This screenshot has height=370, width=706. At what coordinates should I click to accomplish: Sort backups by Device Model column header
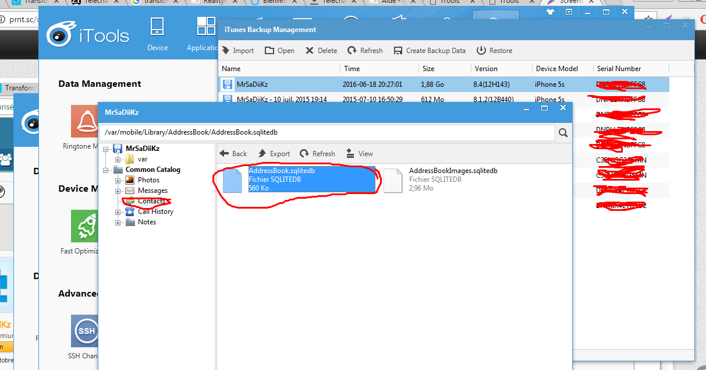[x=557, y=69]
